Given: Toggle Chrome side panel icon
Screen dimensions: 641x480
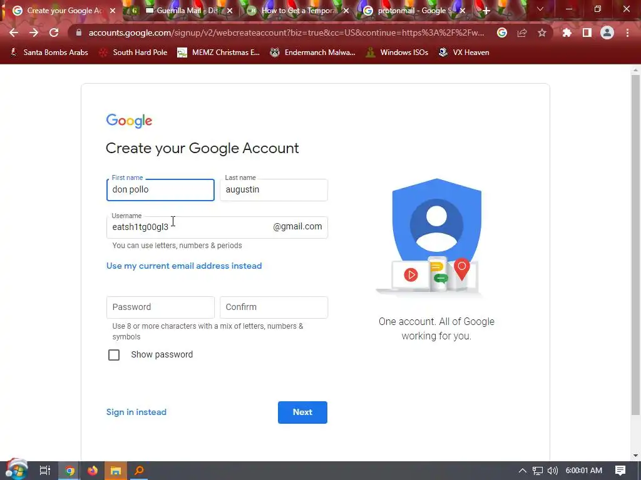Looking at the screenshot, I should (x=587, y=32).
